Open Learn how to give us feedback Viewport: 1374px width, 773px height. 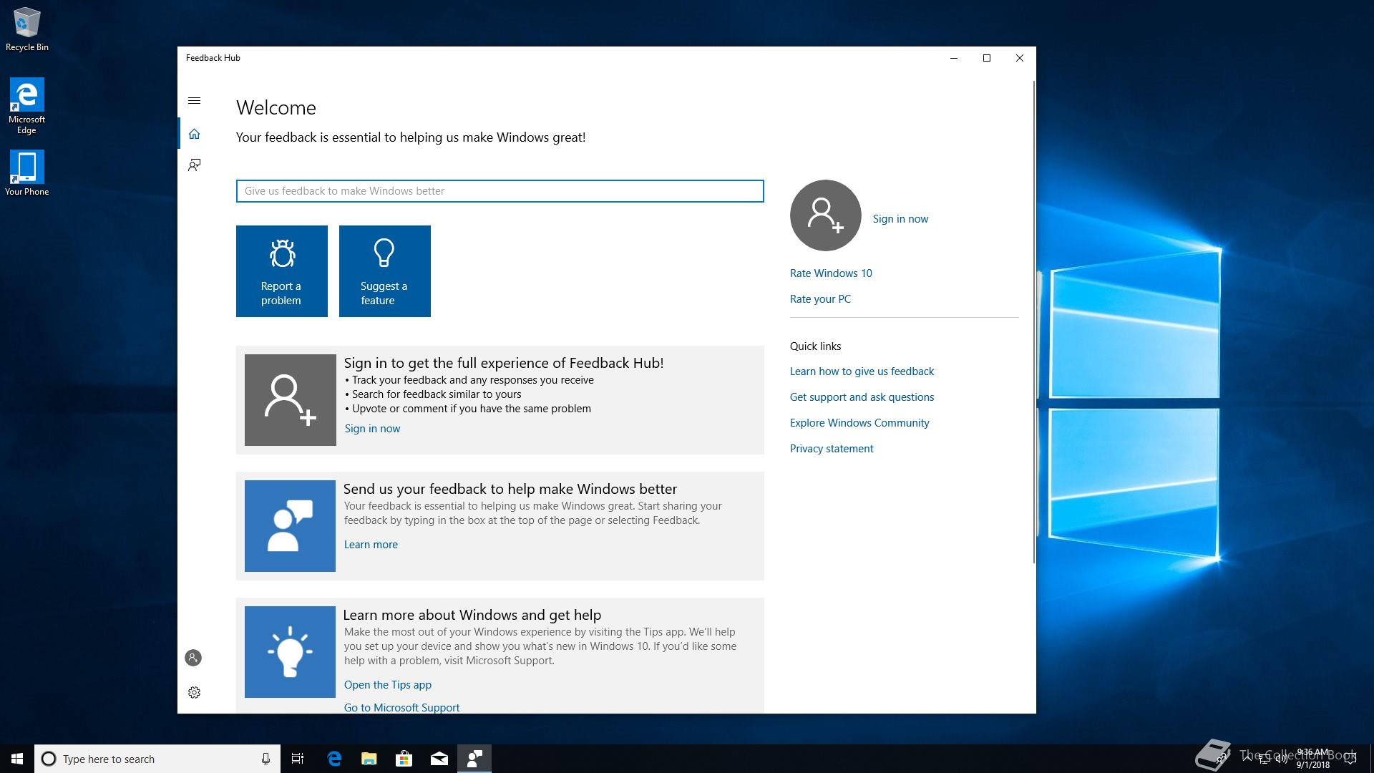(x=862, y=371)
